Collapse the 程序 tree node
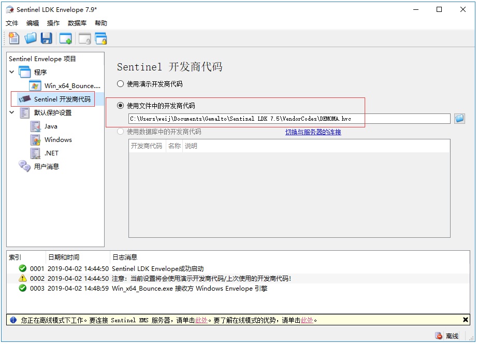Screen dimensions: 477x344 pos(12,72)
